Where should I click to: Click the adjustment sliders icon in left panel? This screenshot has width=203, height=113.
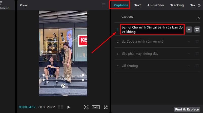(1, 3)
